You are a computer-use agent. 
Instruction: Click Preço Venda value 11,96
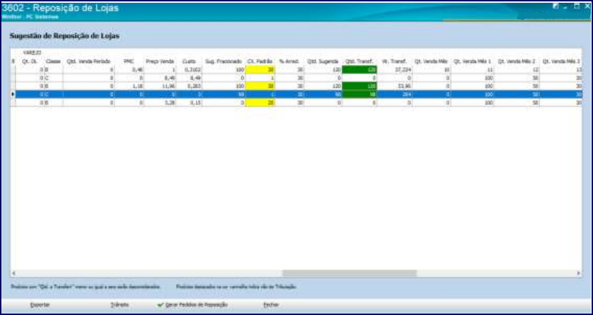pyautogui.click(x=168, y=86)
